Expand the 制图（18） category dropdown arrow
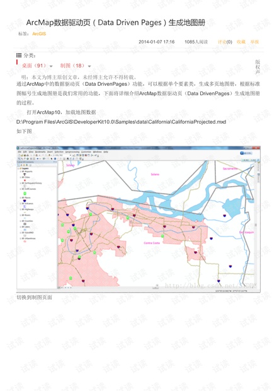This screenshot has width=277, height=391. (x=89, y=66)
